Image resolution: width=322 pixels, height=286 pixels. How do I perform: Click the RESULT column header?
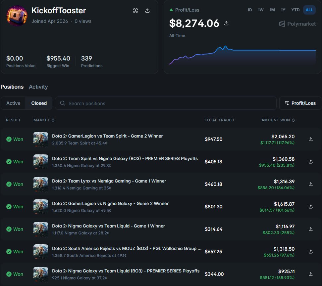pos(13,120)
